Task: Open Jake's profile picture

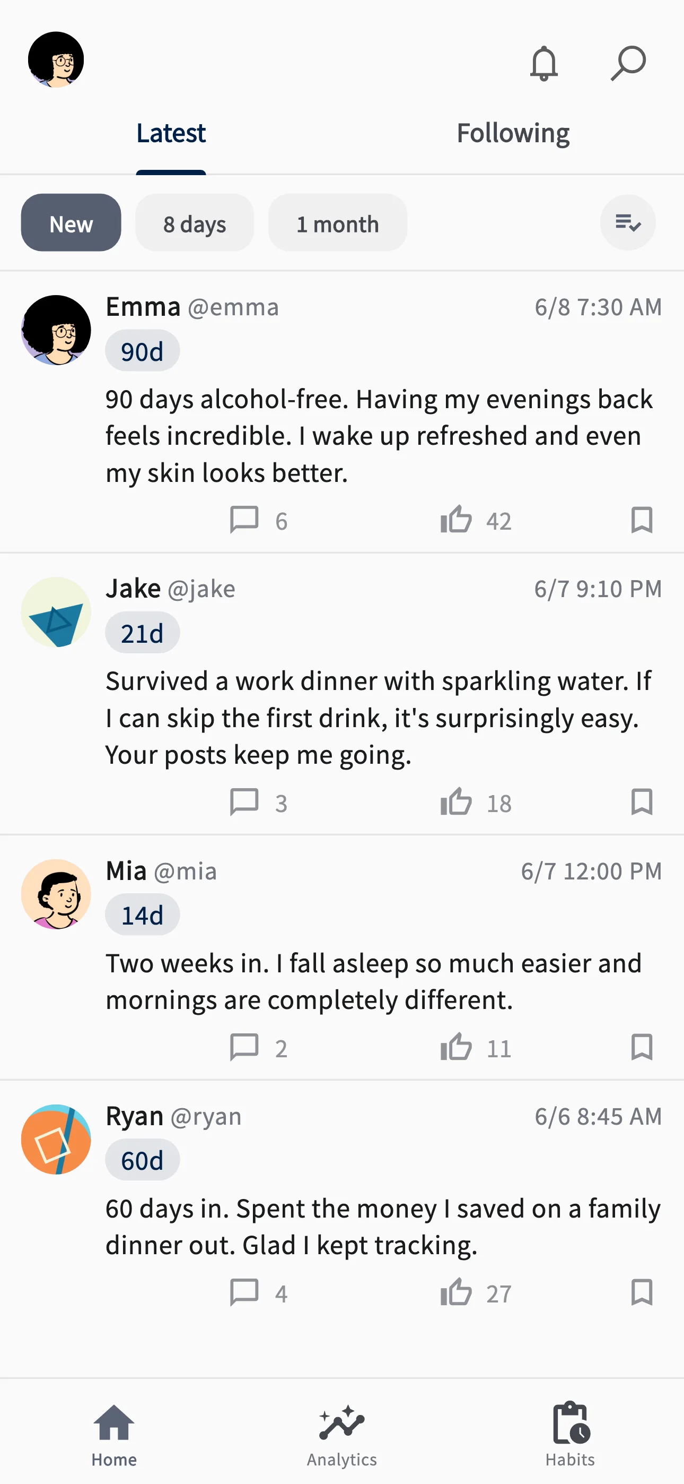Action: tap(56, 612)
